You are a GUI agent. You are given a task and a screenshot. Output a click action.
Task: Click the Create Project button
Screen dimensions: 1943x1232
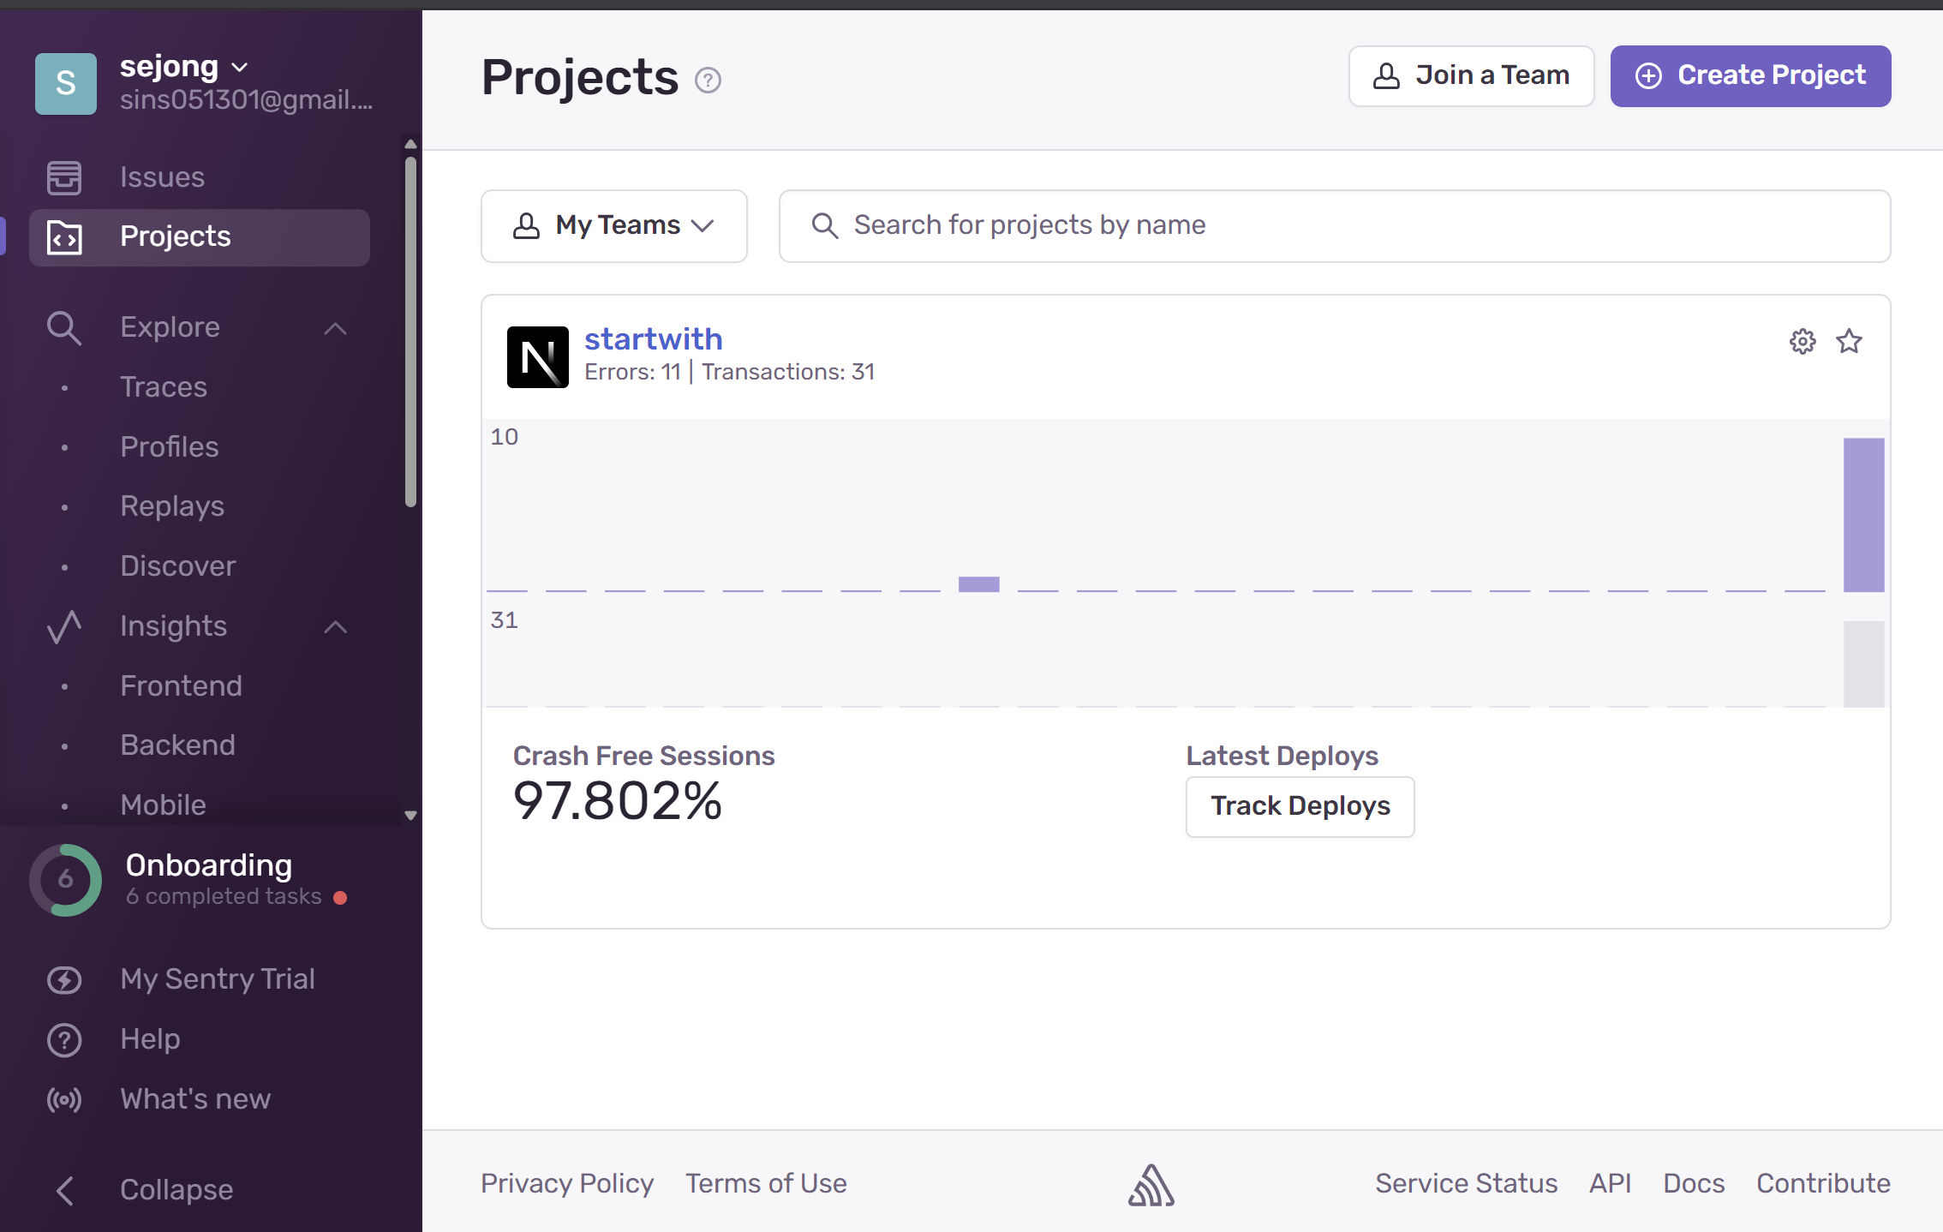tap(1750, 76)
